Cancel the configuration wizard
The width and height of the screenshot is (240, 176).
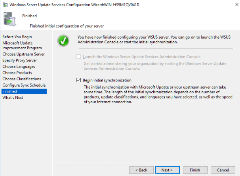pyautogui.click(x=223, y=170)
